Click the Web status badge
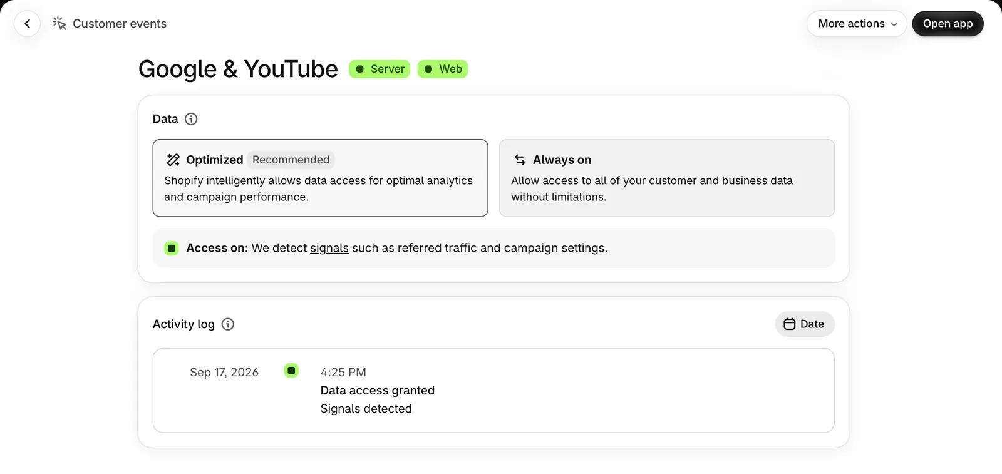The height and width of the screenshot is (474, 1002). coord(443,69)
